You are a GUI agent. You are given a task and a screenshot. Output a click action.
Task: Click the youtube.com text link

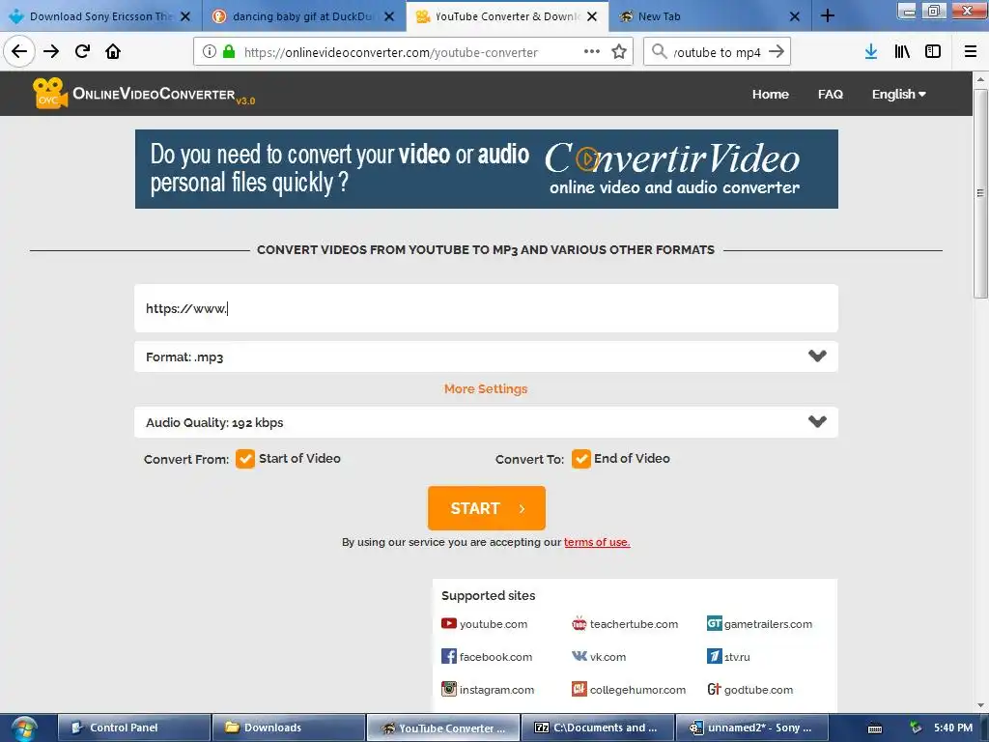click(494, 624)
